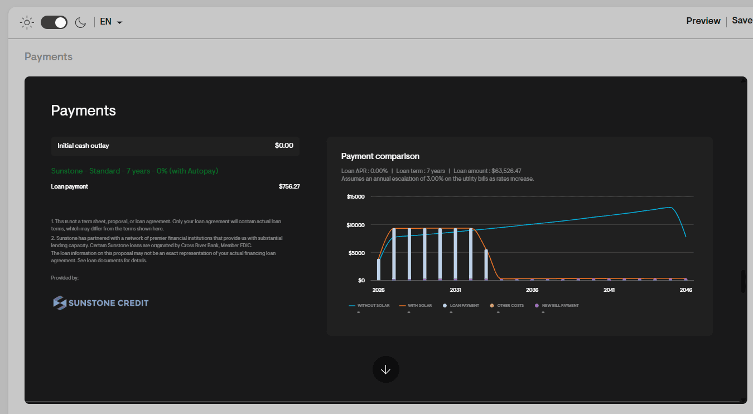Click the Loan amount $63,526.47 text
This screenshot has height=414, width=753.
pos(487,171)
